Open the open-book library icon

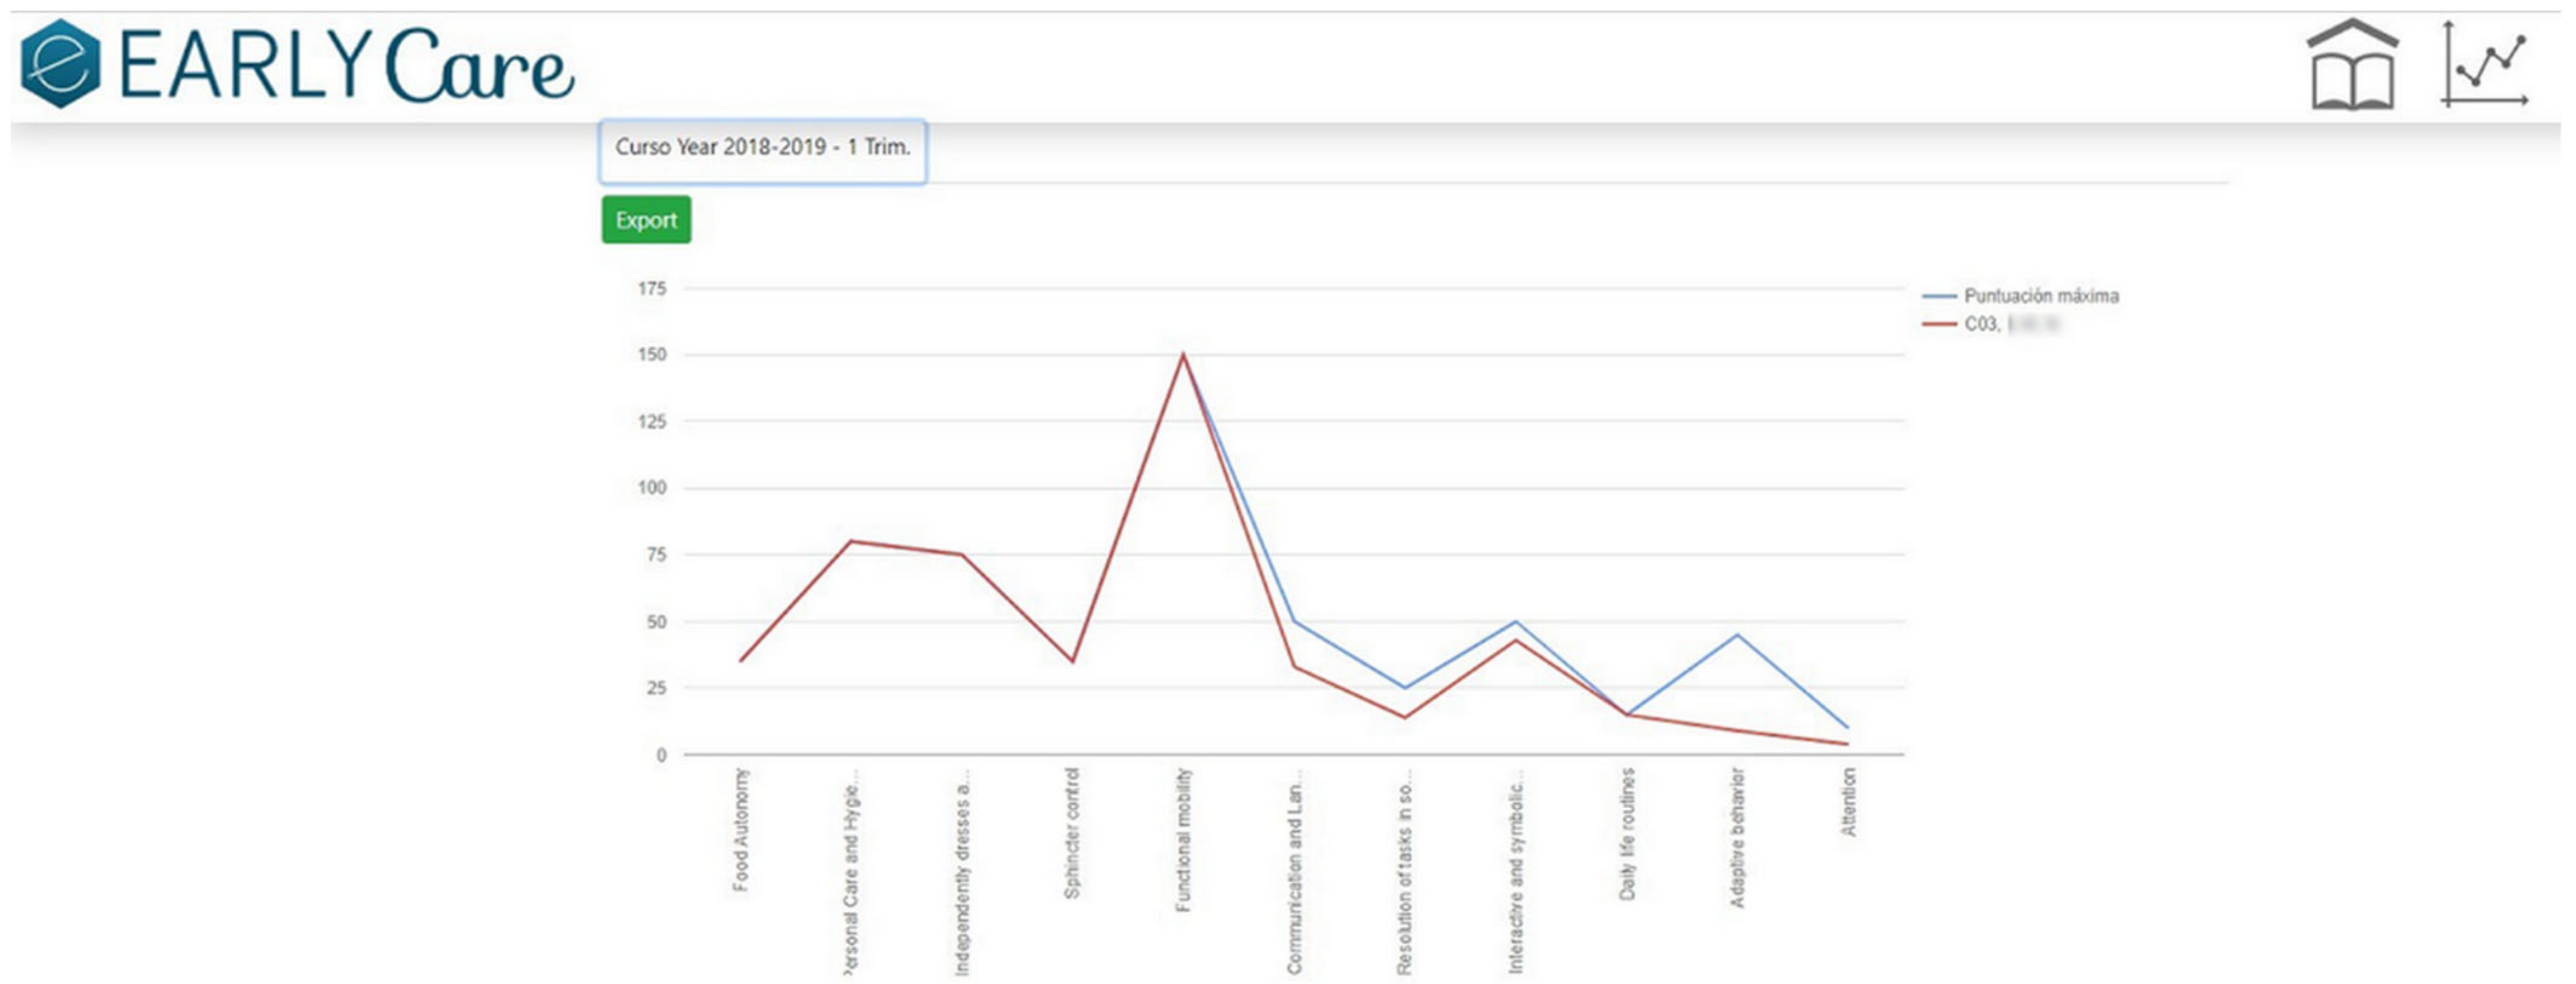tap(2352, 64)
